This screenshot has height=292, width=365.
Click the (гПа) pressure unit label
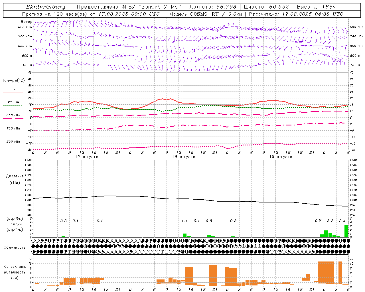tap(15, 182)
